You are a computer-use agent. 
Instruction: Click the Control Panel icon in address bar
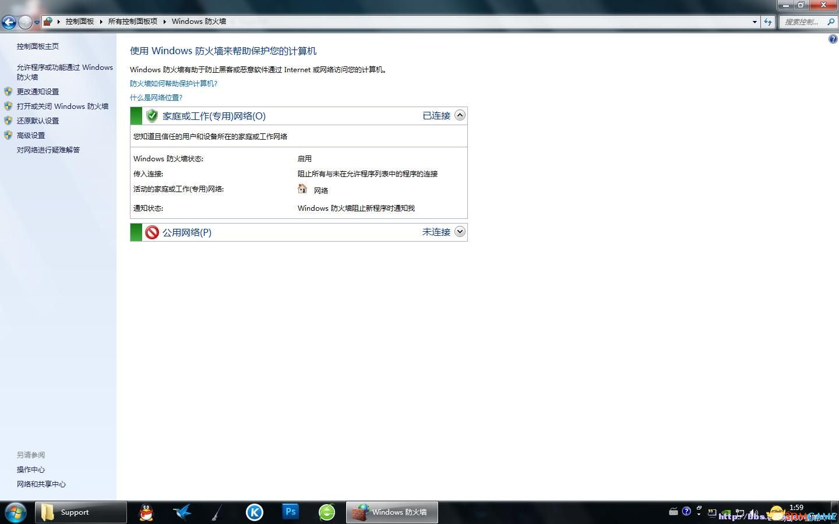[48, 22]
